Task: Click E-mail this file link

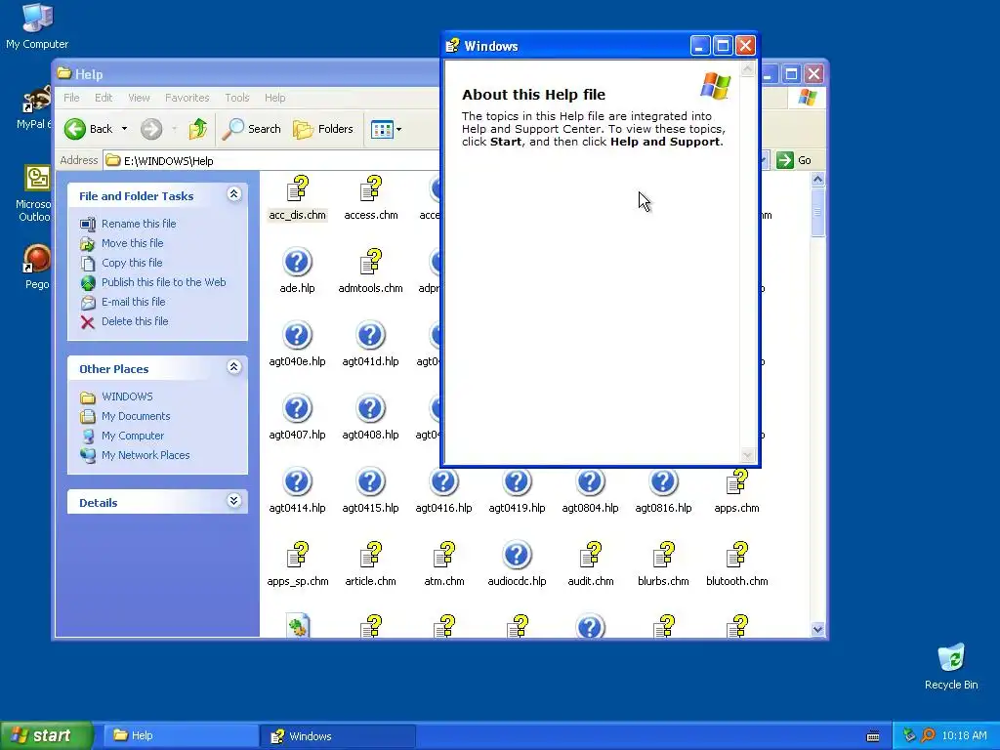Action: pyautogui.click(x=133, y=302)
